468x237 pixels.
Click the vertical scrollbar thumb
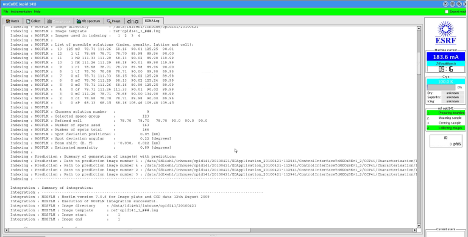(419, 63)
